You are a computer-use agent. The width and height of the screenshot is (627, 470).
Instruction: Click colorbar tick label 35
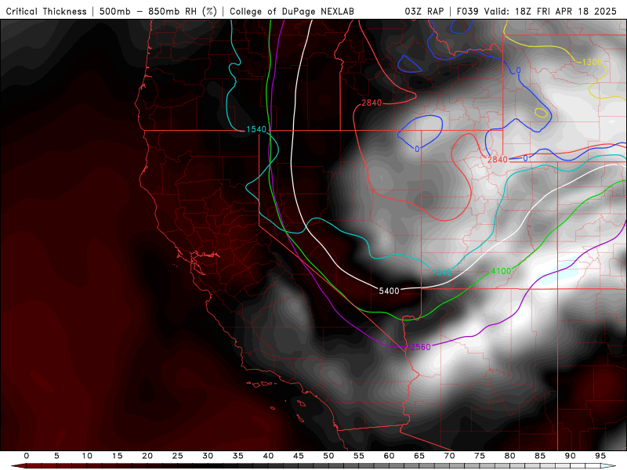click(238, 456)
